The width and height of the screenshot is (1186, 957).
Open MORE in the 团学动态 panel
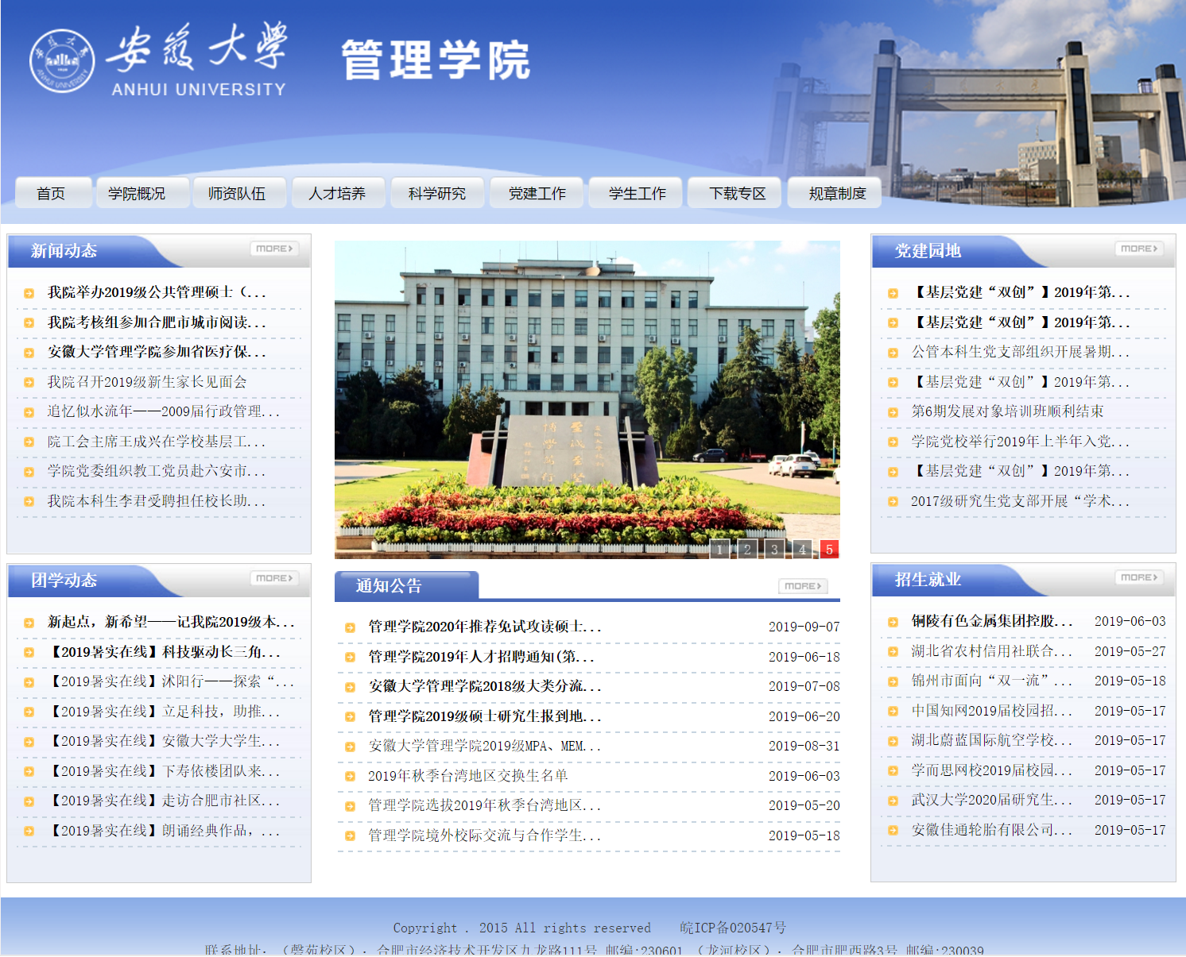[274, 578]
